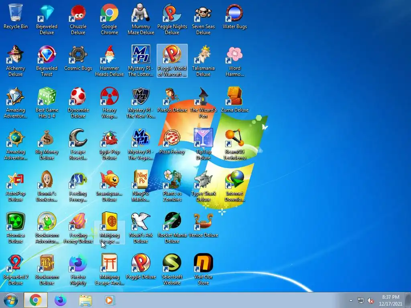This screenshot has width=411, height=308.
Task: Open Firefox Nightly from the taskbar
Action: pyautogui.click(x=61, y=300)
